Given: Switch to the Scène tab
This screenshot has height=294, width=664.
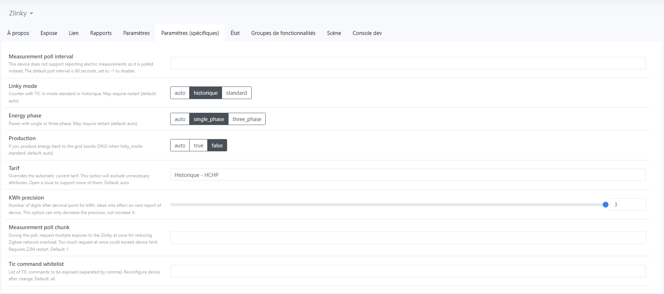Looking at the screenshot, I should tap(334, 33).
